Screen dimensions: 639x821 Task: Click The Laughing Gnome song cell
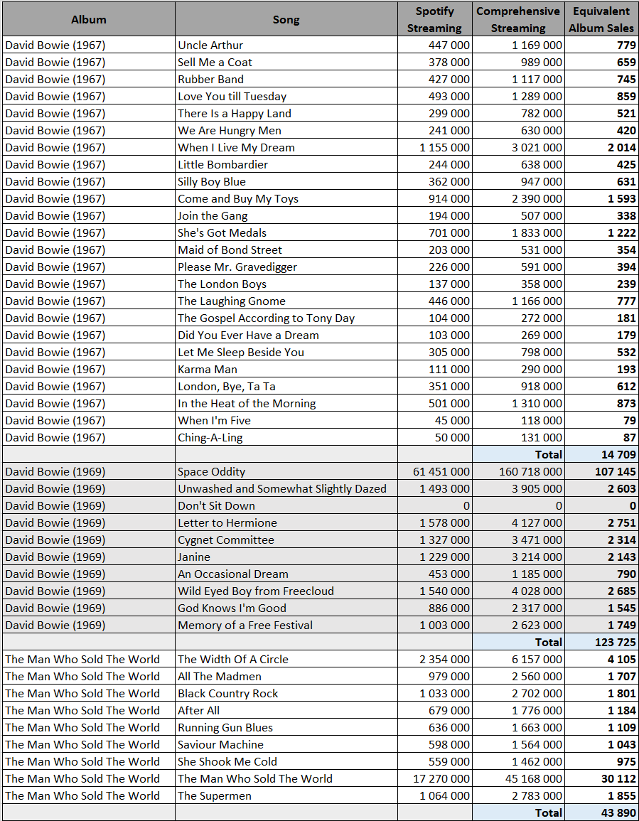tap(286, 301)
